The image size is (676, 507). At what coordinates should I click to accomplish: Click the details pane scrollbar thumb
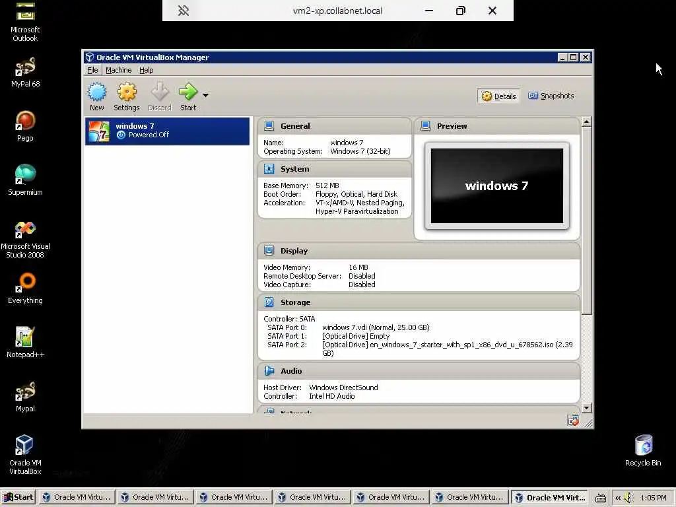pos(586,221)
